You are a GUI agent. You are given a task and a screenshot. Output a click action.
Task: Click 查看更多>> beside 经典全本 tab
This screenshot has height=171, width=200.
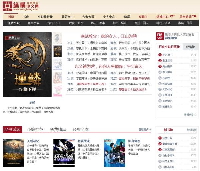point(145,129)
